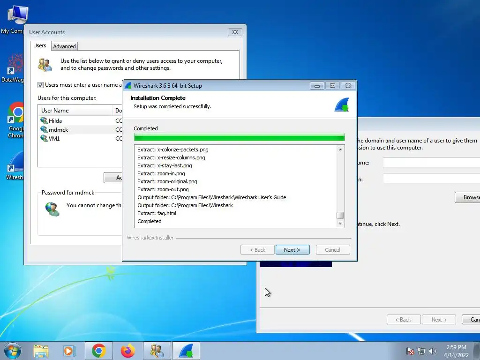Open the taskbar clock showing 2:59 PM
This screenshot has height=360, width=480.
point(457,351)
